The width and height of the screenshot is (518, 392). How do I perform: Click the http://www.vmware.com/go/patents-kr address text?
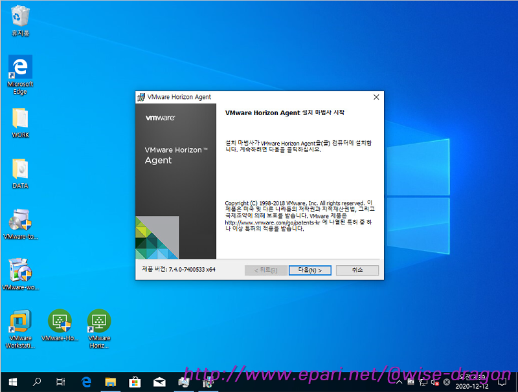click(273, 223)
